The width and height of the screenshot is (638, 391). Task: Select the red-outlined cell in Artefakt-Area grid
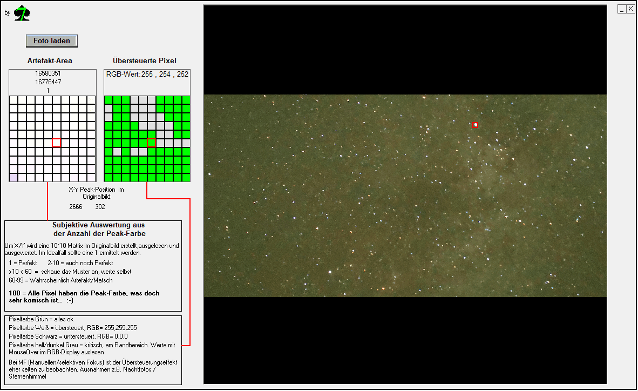tap(57, 143)
